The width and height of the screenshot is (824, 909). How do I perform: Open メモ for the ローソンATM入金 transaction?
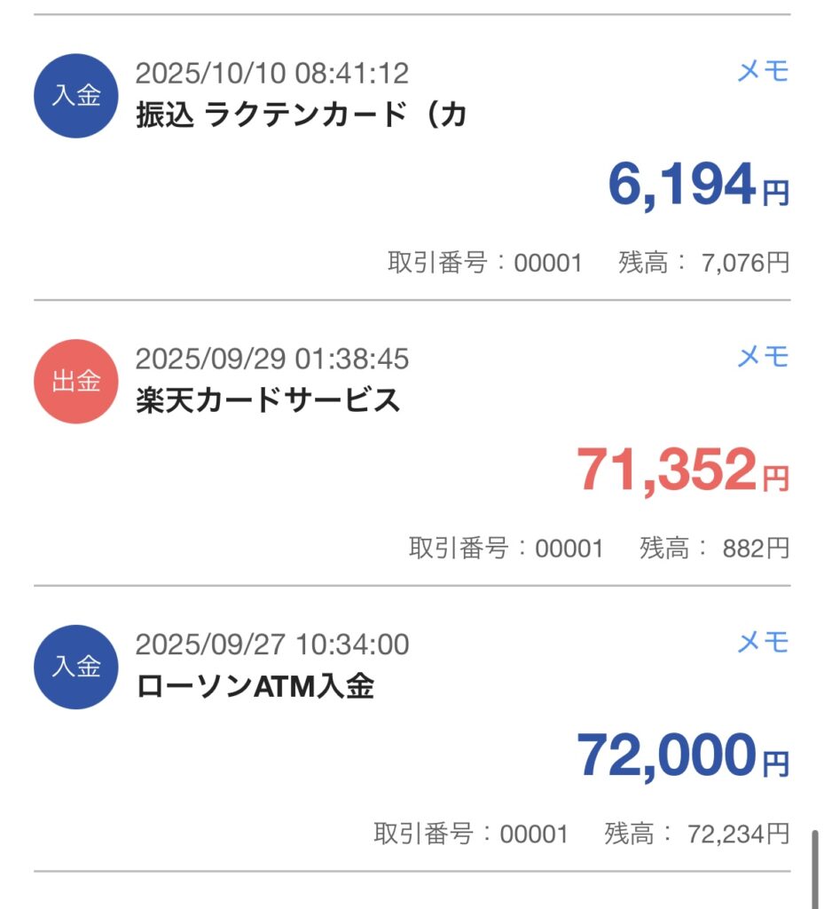click(x=762, y=643)
